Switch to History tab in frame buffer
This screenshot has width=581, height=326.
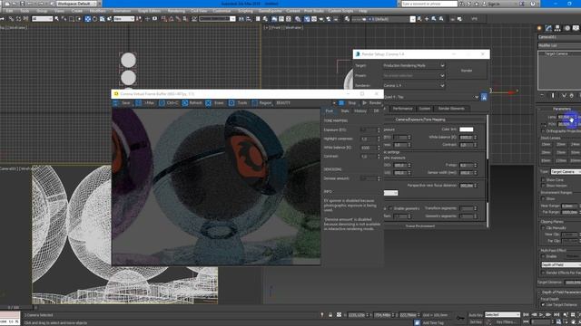point(360,110)
